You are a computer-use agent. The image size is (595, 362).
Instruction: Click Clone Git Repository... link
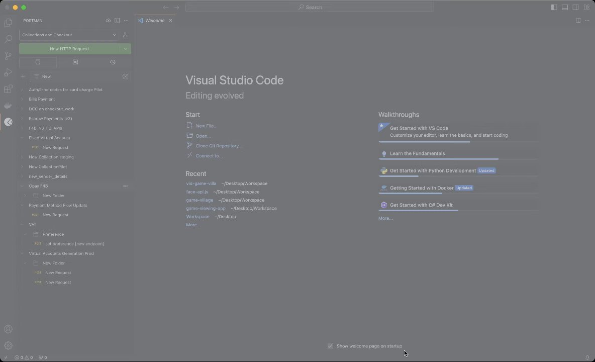[219, 146]
